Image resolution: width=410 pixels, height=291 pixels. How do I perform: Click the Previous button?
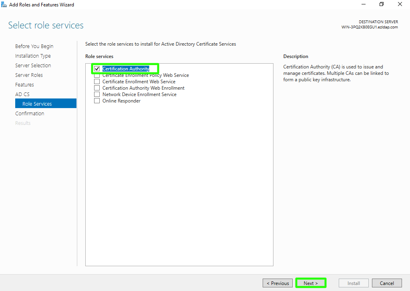(277, 283)
